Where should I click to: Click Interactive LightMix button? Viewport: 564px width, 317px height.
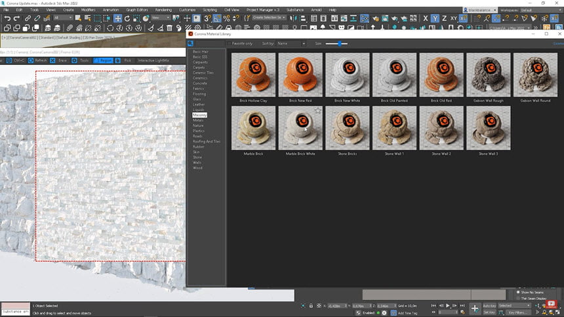pyautogui.click(x=153, y=60)
